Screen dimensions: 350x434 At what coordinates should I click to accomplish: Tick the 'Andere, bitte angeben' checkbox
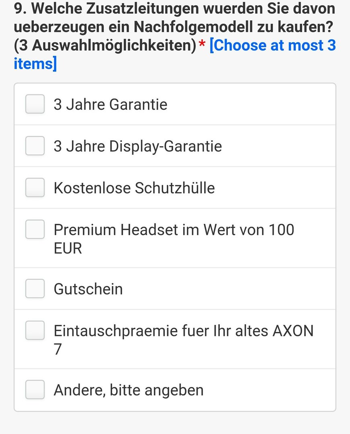[35, 390]
